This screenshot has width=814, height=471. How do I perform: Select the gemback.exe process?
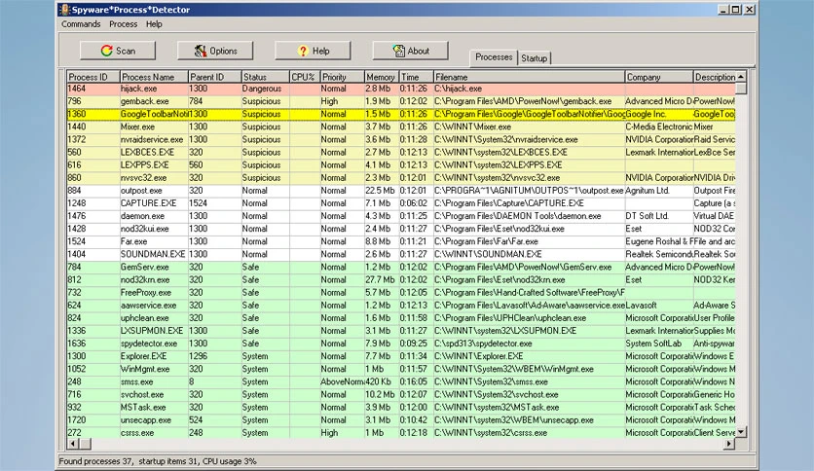pyautogui.click(x=144, y=101)
